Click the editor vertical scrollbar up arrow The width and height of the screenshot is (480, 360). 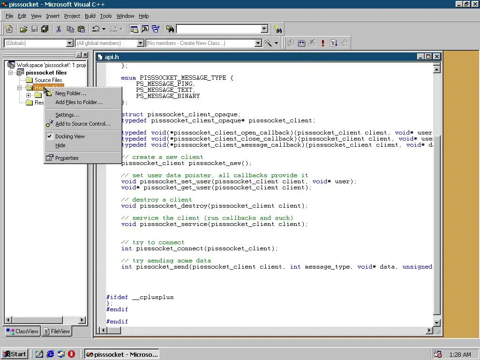click(x=437, y=69)
